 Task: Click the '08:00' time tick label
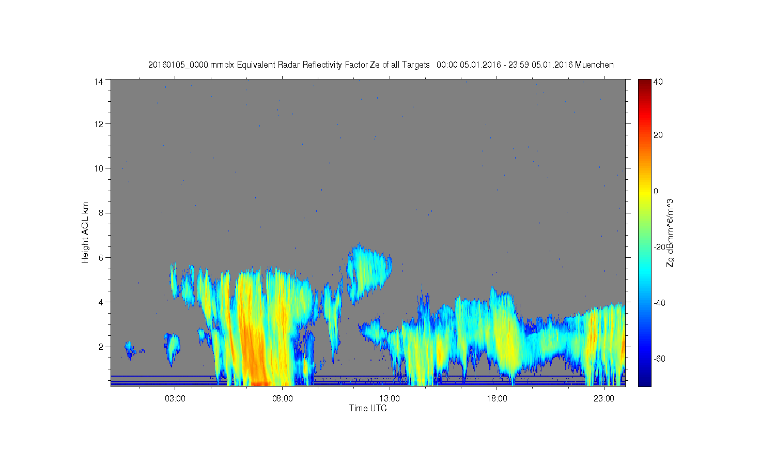click(283, 399)
